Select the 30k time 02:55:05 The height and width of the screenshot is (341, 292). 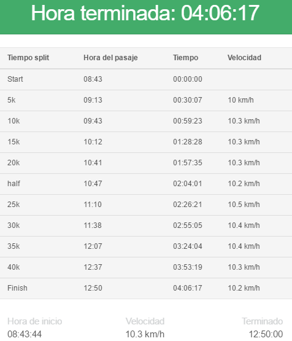[188, 225]
